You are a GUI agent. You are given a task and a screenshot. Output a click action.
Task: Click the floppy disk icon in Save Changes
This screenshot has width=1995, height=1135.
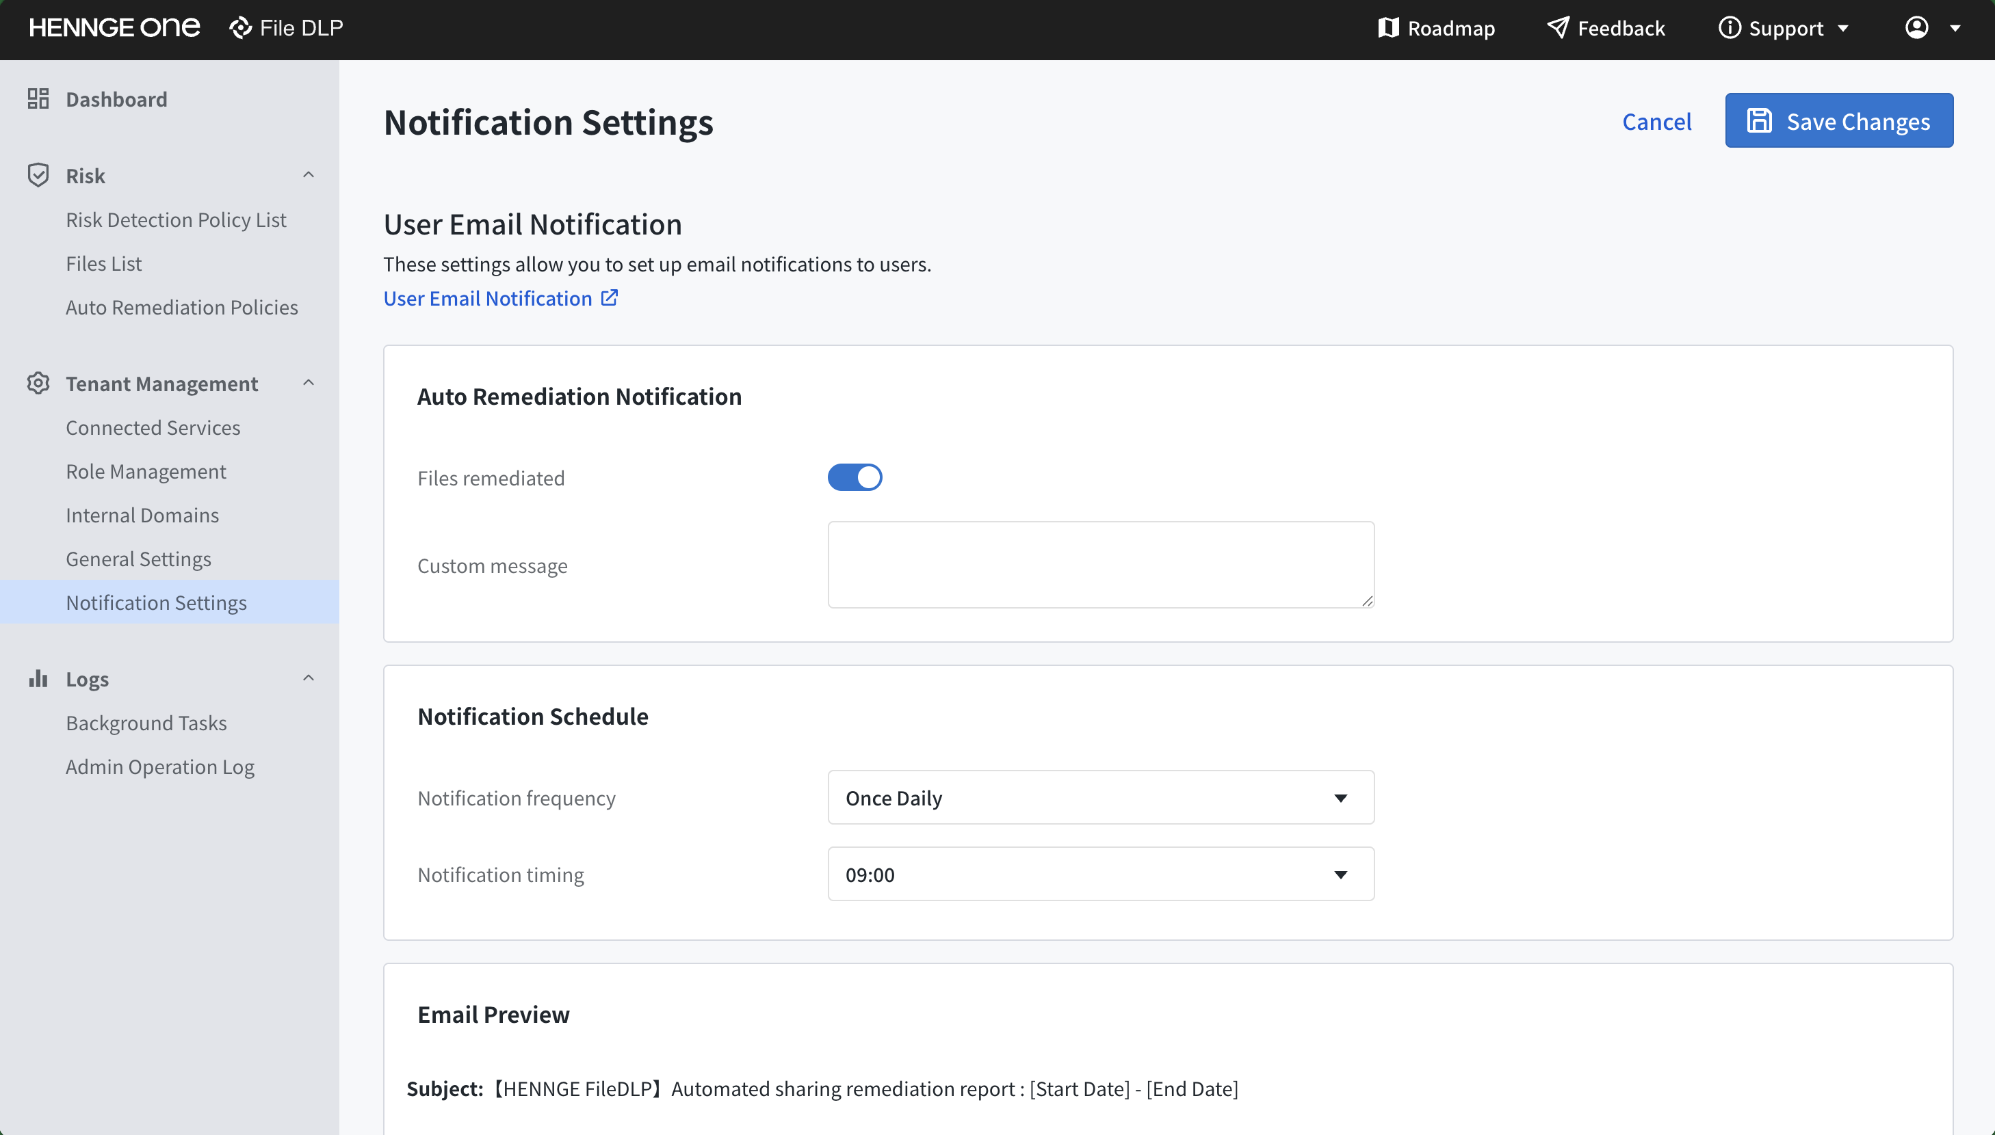(x=1760, y=121)
